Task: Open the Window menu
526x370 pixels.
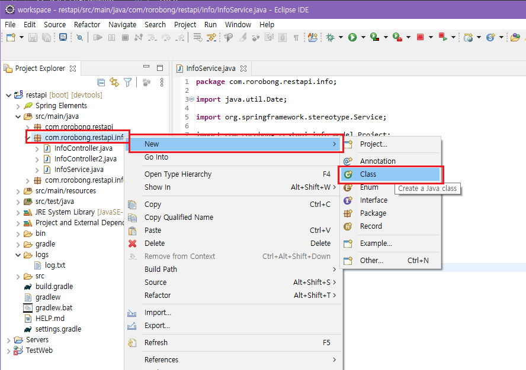Action: click(x=238, y=24)
